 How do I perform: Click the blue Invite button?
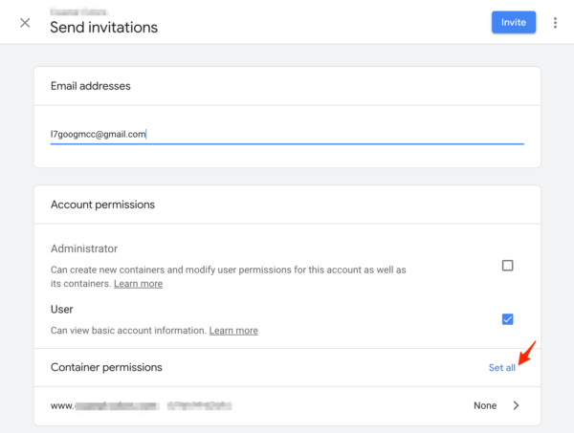click(513, 22)
